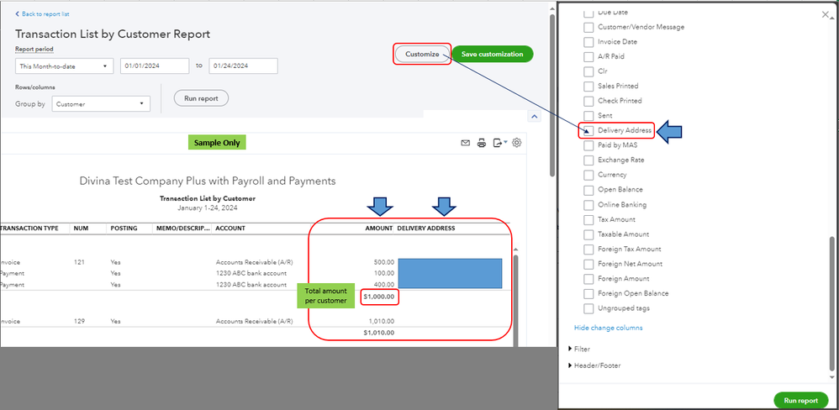Click the $1,000.00 customer total
The image size is (839, 410).
pos(379,297)
